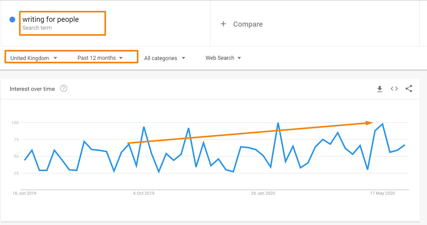Open the help tooltip next to Interest over time

pos(63,89)
